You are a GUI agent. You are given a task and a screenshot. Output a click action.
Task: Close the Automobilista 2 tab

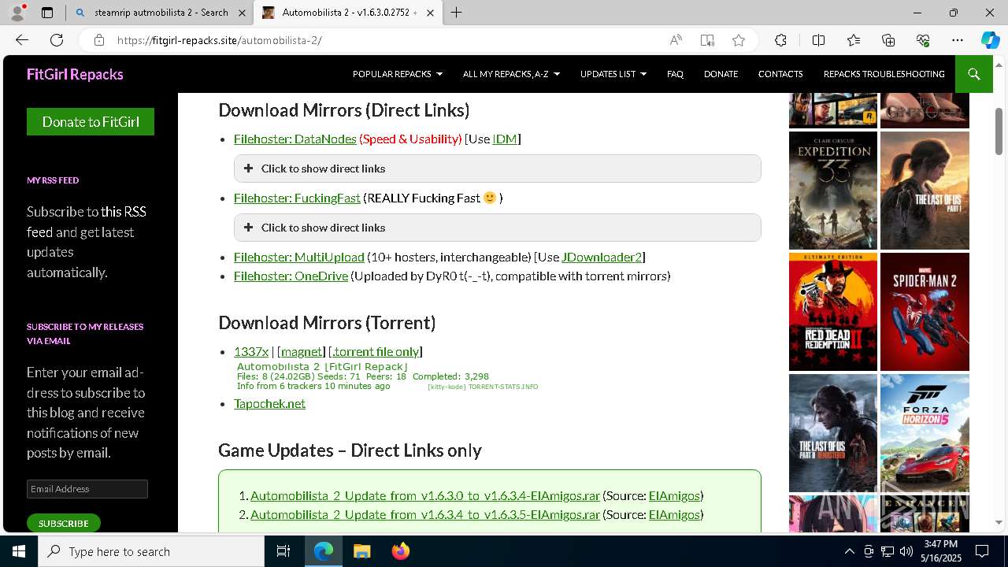pyautogui.click(x=429, y=13)
